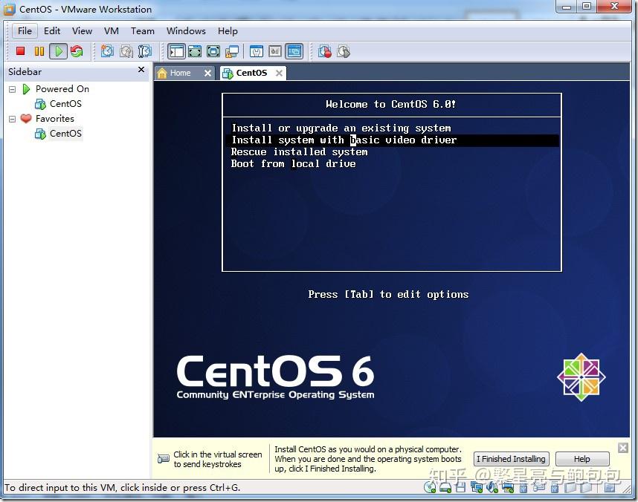Open the Snapshot Manager
Screen dimensions: 638x502
(x=144, y=50)
